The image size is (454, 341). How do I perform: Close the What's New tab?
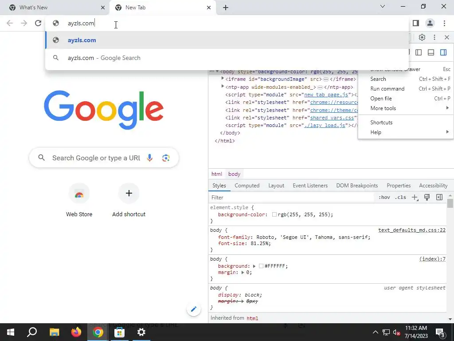(x=103, y=8)
